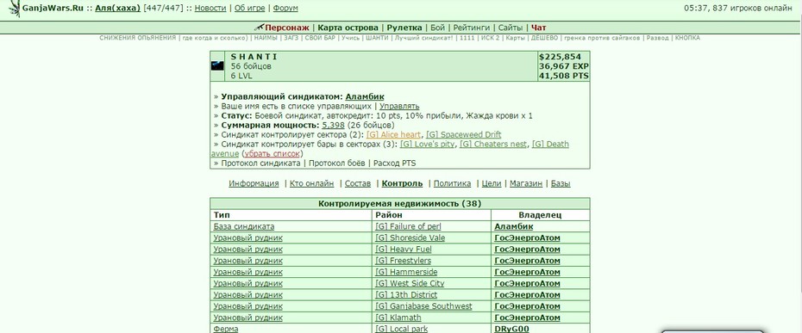
Task: Open the Расход PTS link
Action: (x=393, y=163)
